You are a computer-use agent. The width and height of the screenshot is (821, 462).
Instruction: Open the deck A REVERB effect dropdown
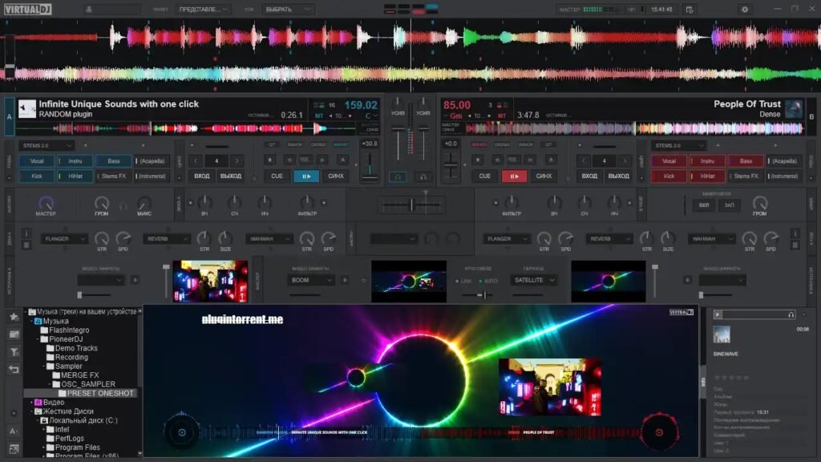click(x=167, y=239)
